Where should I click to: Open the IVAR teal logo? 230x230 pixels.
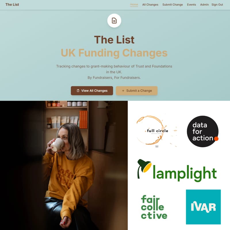[x=203, y=207]
